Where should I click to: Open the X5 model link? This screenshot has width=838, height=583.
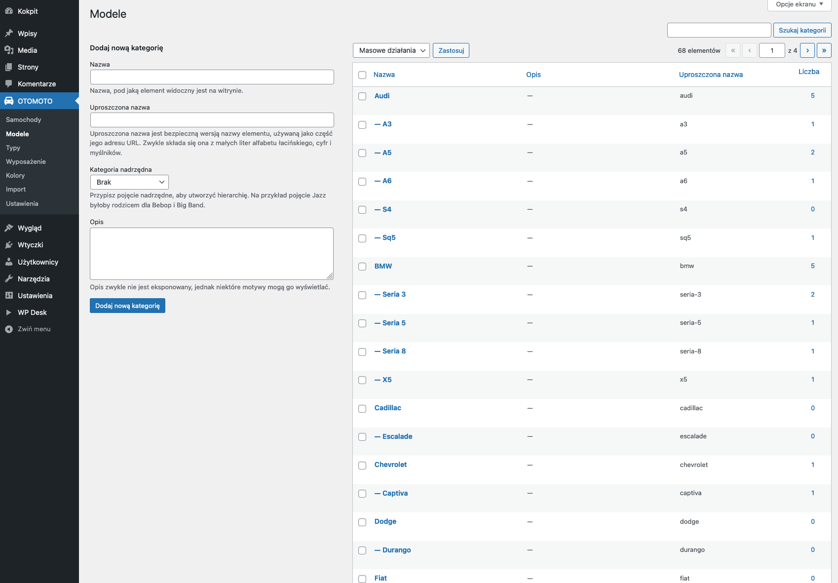(x=383, y=380)
